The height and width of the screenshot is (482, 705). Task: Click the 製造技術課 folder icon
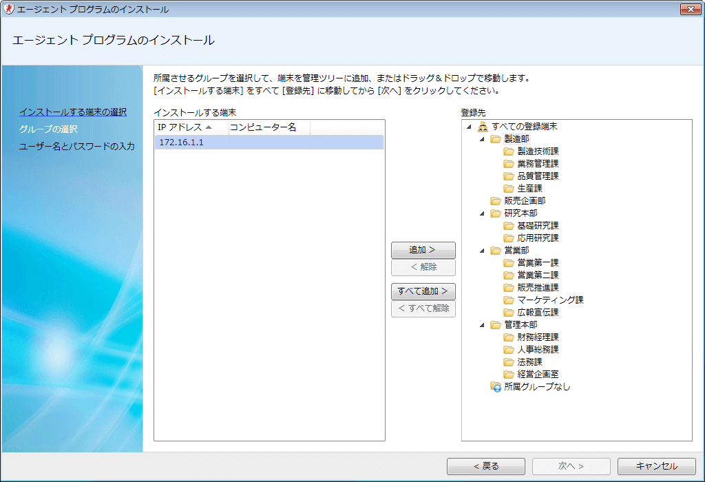(x=509, y=151)
